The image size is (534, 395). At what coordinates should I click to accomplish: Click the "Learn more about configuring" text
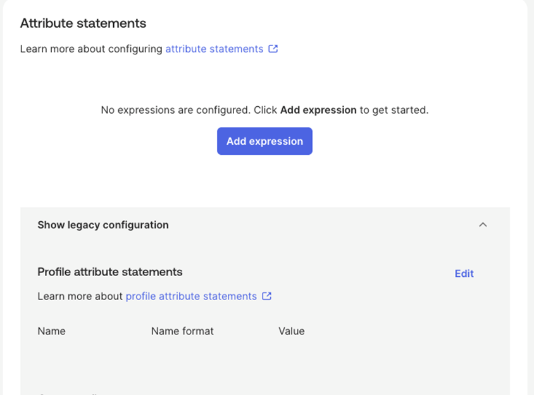91,49
